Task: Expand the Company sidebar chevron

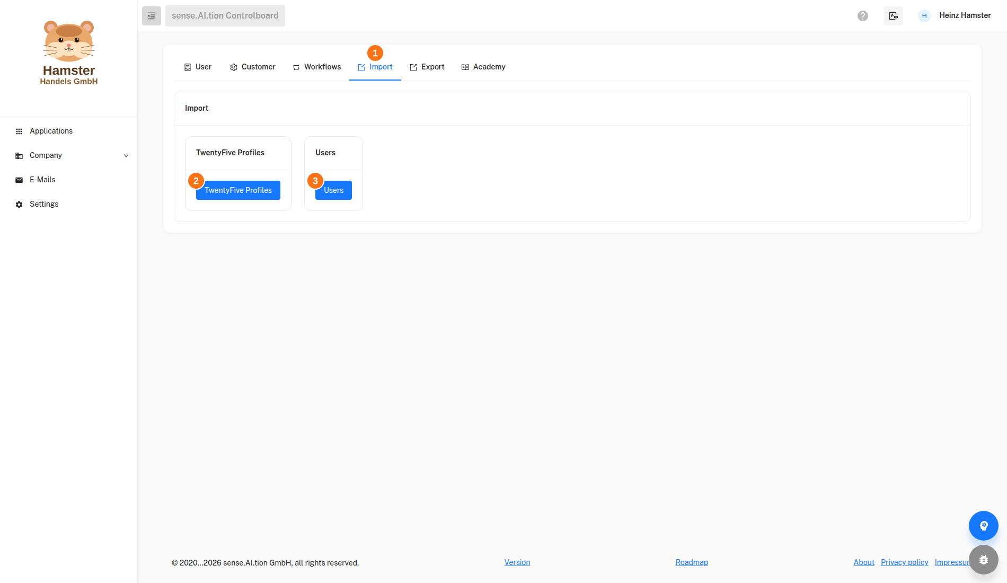Action: pos(126,156)
